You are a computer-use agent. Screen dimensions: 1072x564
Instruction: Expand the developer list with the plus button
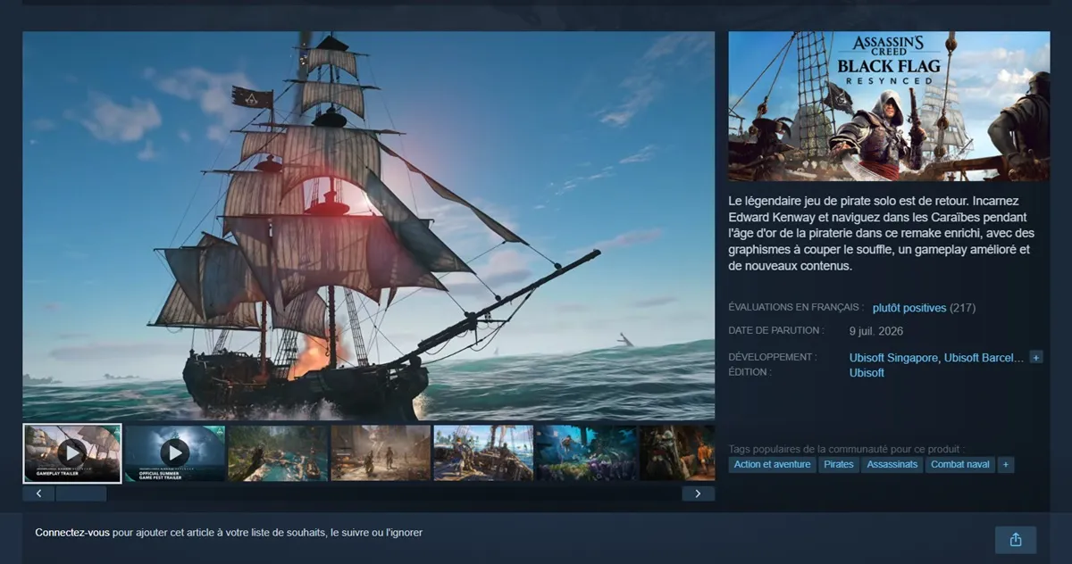(1036, 357)
